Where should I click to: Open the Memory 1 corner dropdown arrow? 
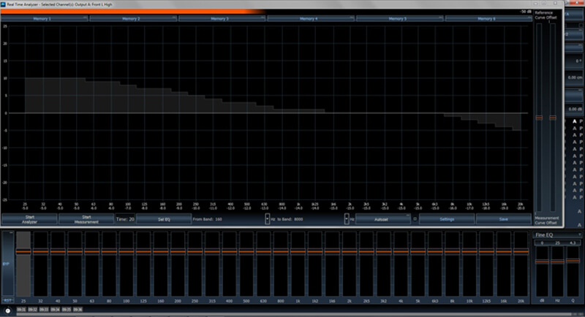pos(85,18)
